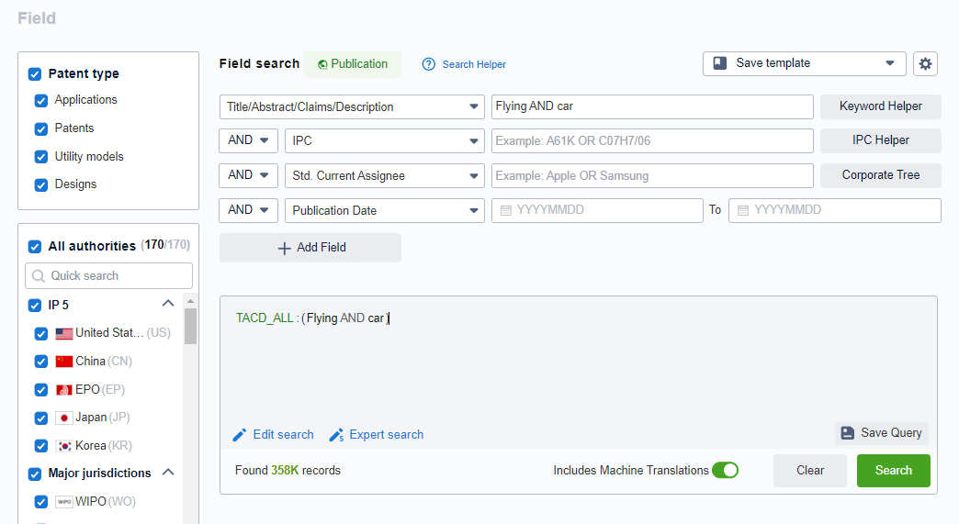The height and width of the screenshot is (524, 959).
Task: Uncheck the China (CN) checkbox
Action: (40, 362)
